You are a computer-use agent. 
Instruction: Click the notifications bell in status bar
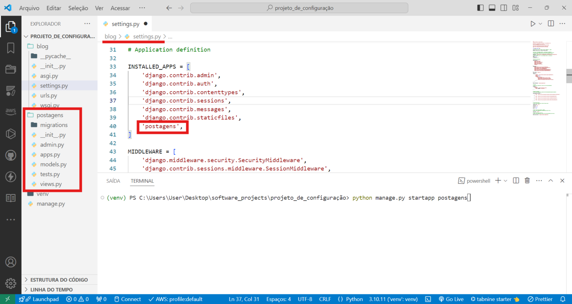tap(563, 299)
